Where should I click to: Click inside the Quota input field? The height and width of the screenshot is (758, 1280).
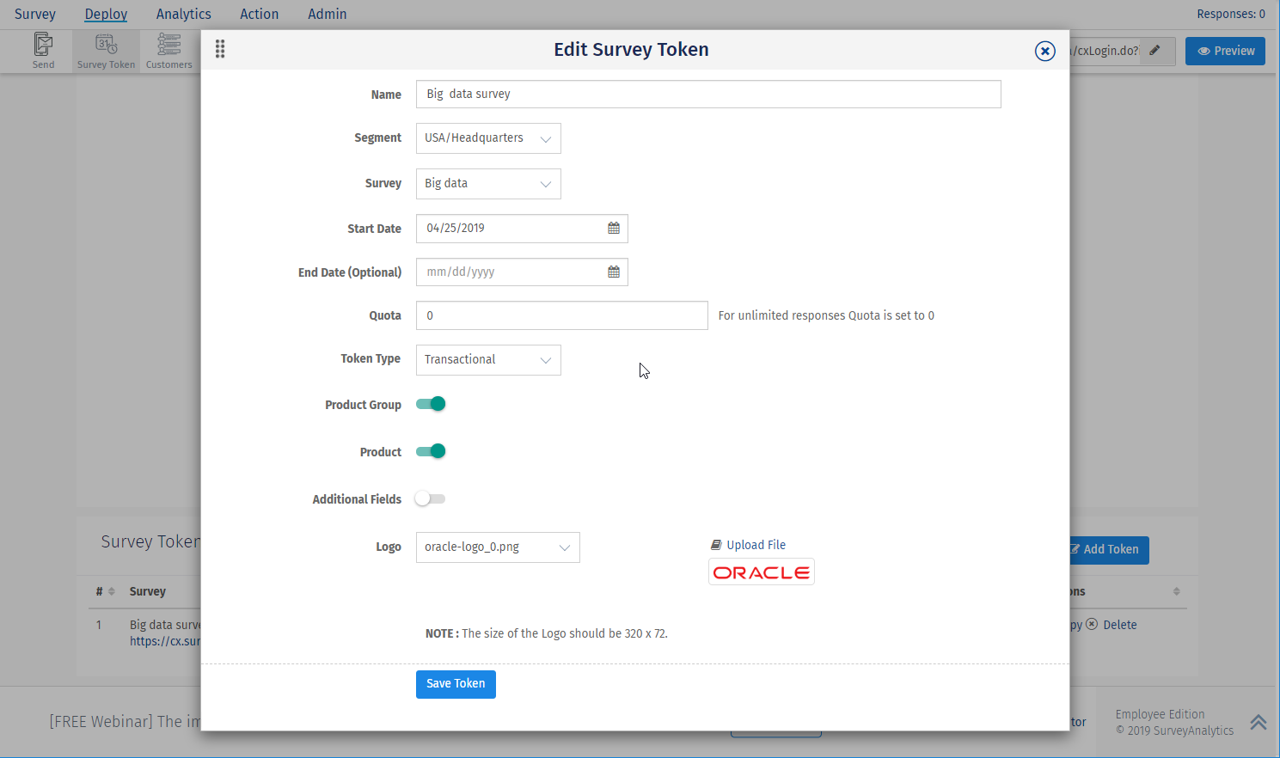(x=561, y=315)
